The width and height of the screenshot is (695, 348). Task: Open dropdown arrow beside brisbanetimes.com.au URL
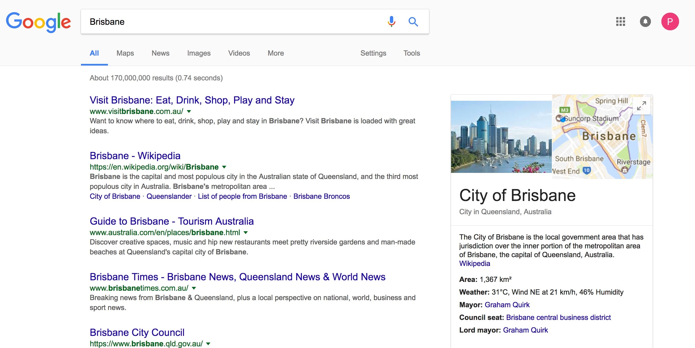coord(194,288)
